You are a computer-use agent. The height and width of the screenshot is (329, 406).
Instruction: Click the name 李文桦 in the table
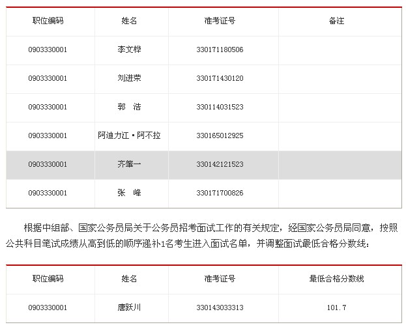point(129,50)
